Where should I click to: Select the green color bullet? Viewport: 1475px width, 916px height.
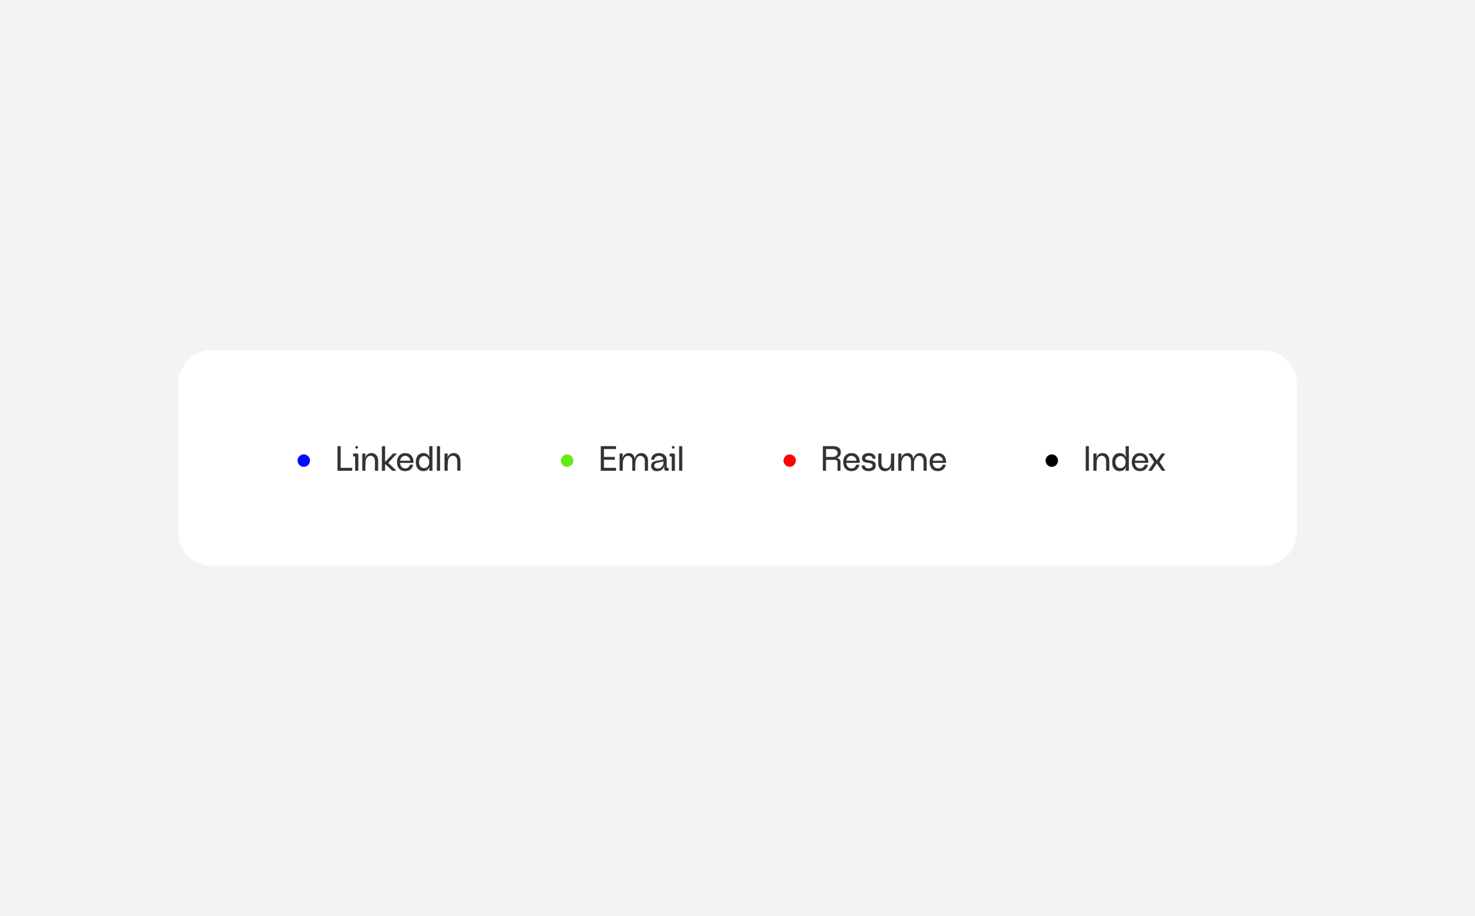[567, 461]
